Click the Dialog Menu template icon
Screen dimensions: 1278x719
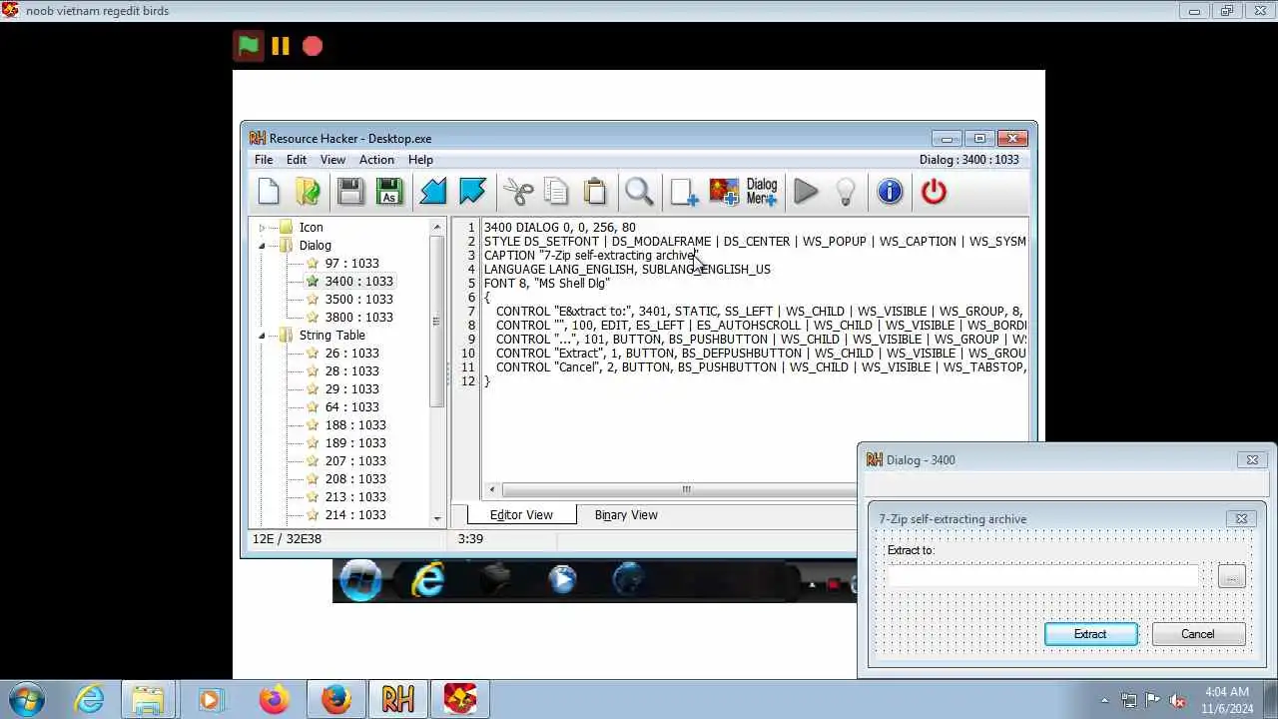pyautogui.click(x=762, y=192)
